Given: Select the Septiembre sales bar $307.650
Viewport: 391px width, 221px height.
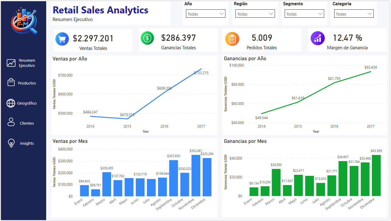Looking at the screenshot, I should (x=173, y=178).
